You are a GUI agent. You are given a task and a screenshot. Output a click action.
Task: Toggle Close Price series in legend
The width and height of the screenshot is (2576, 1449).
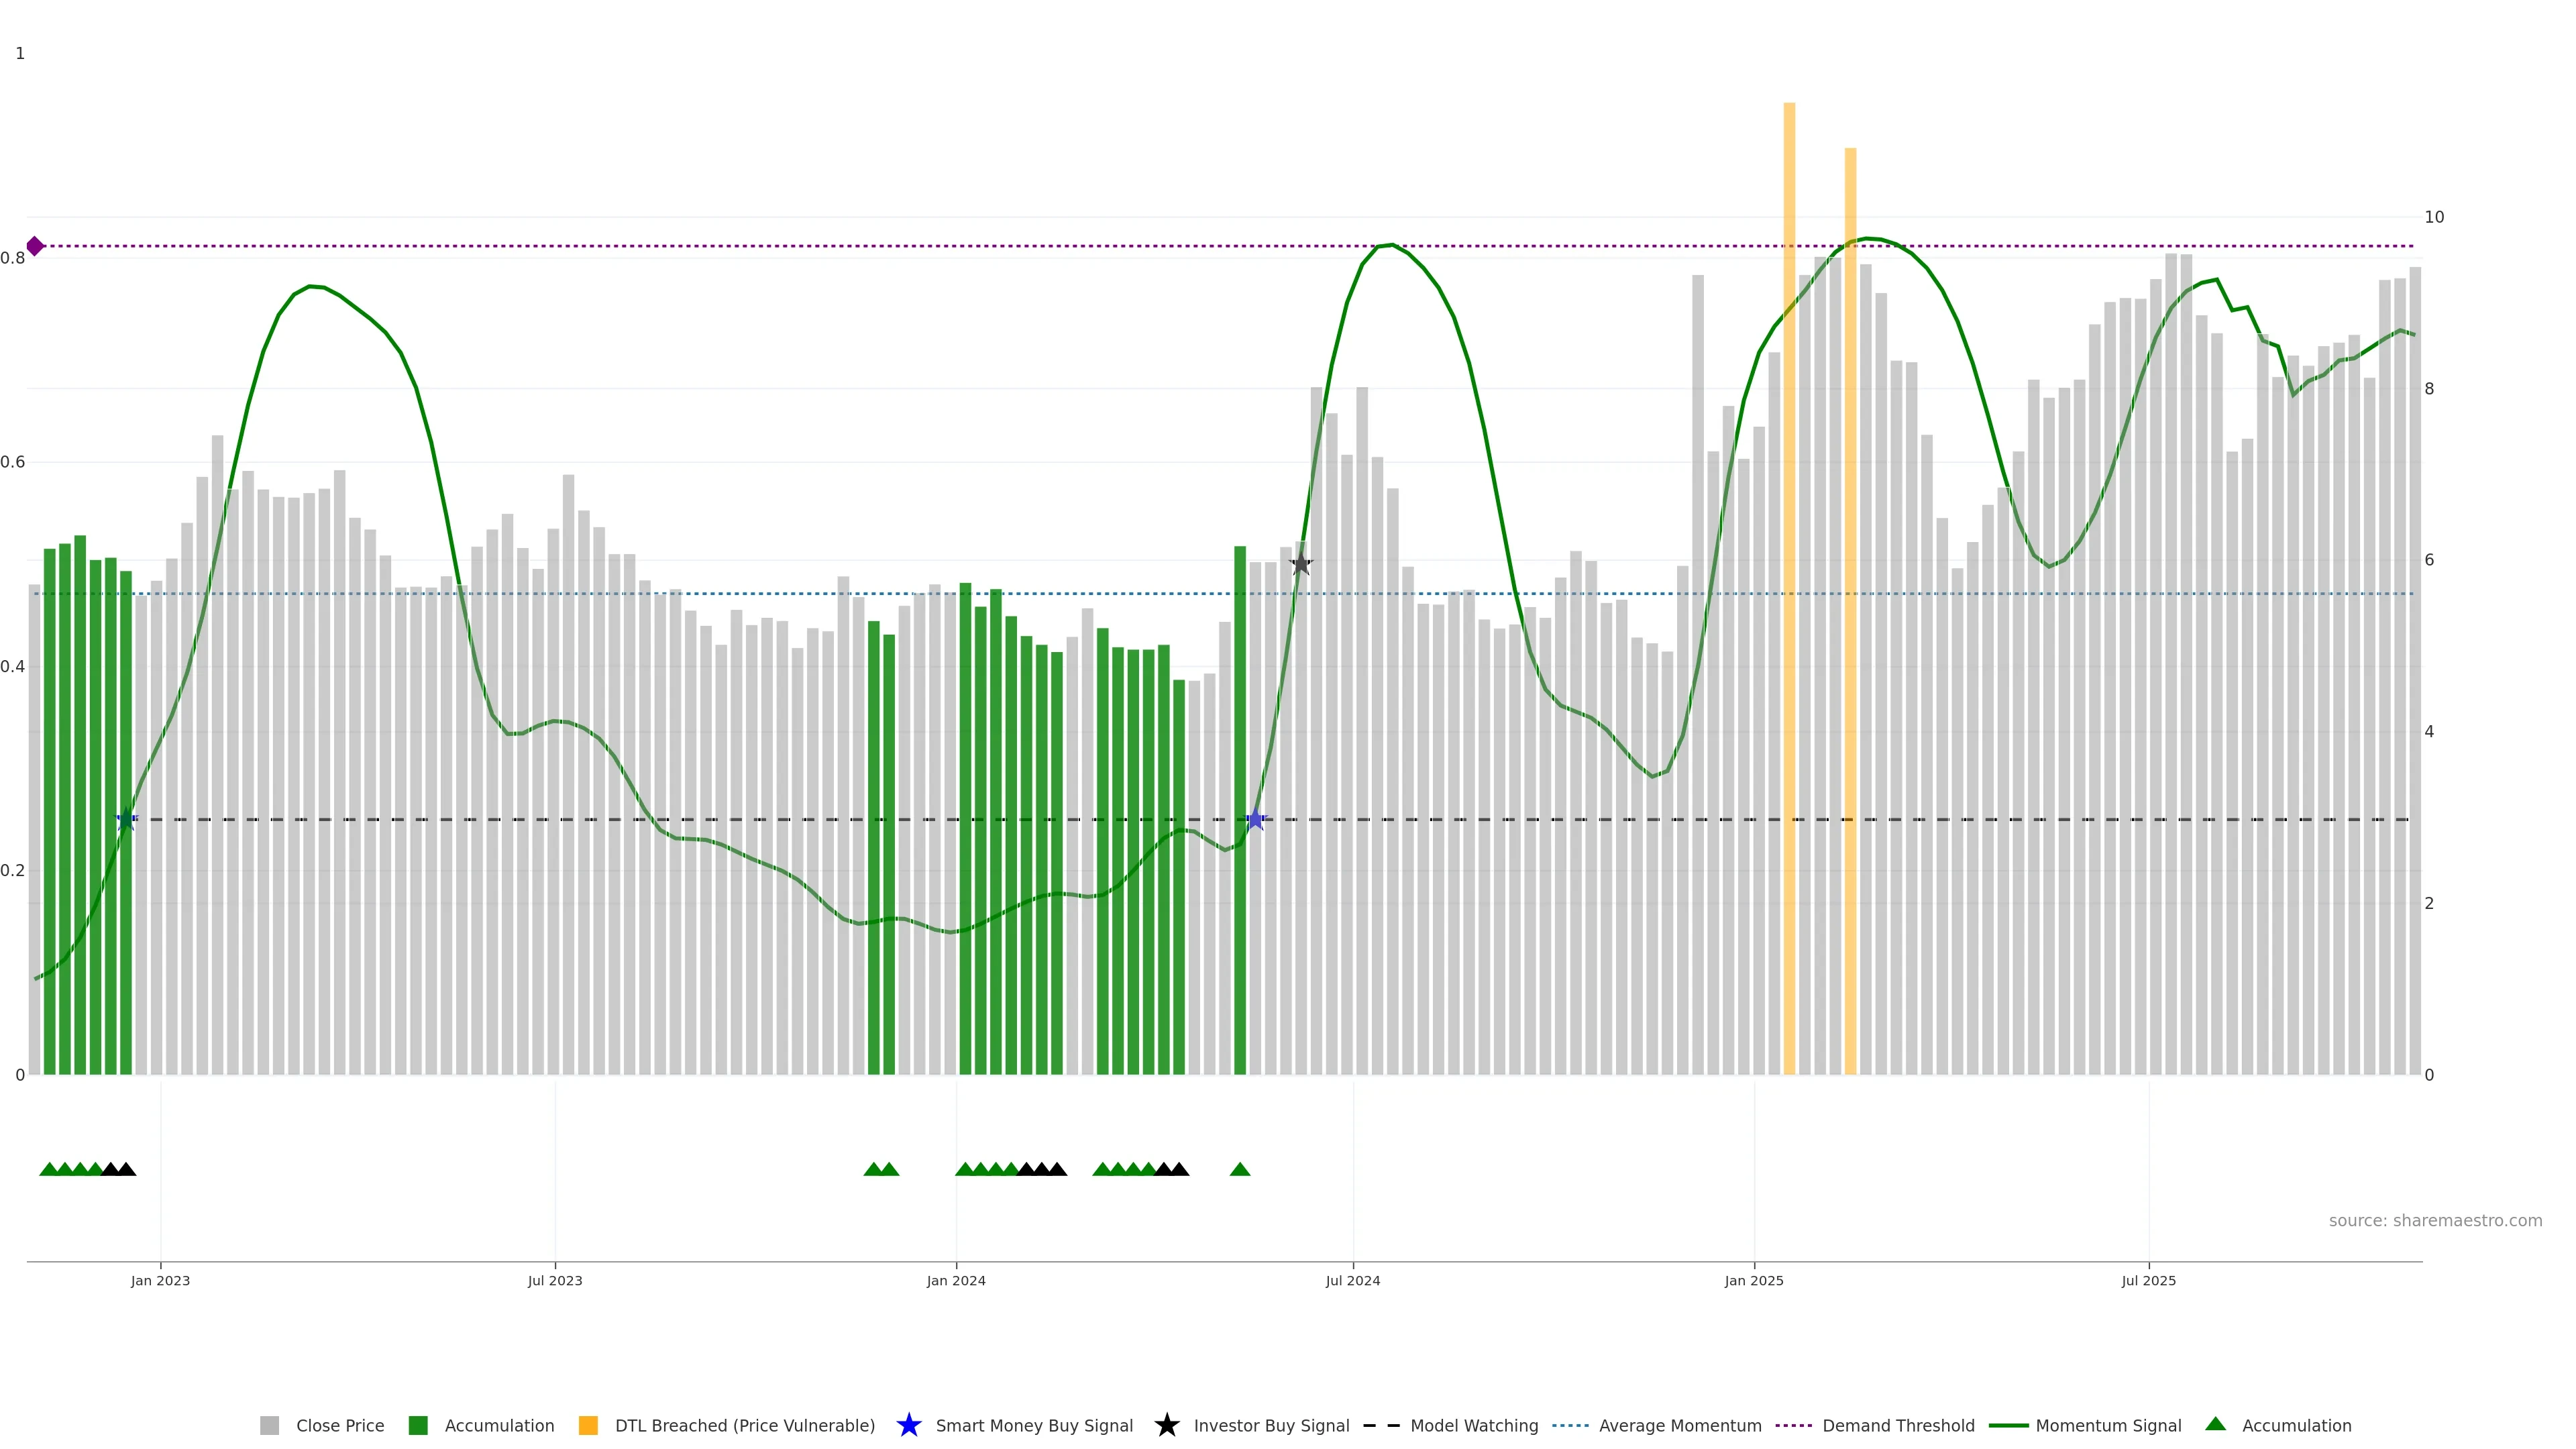(x=339, y=1426)
